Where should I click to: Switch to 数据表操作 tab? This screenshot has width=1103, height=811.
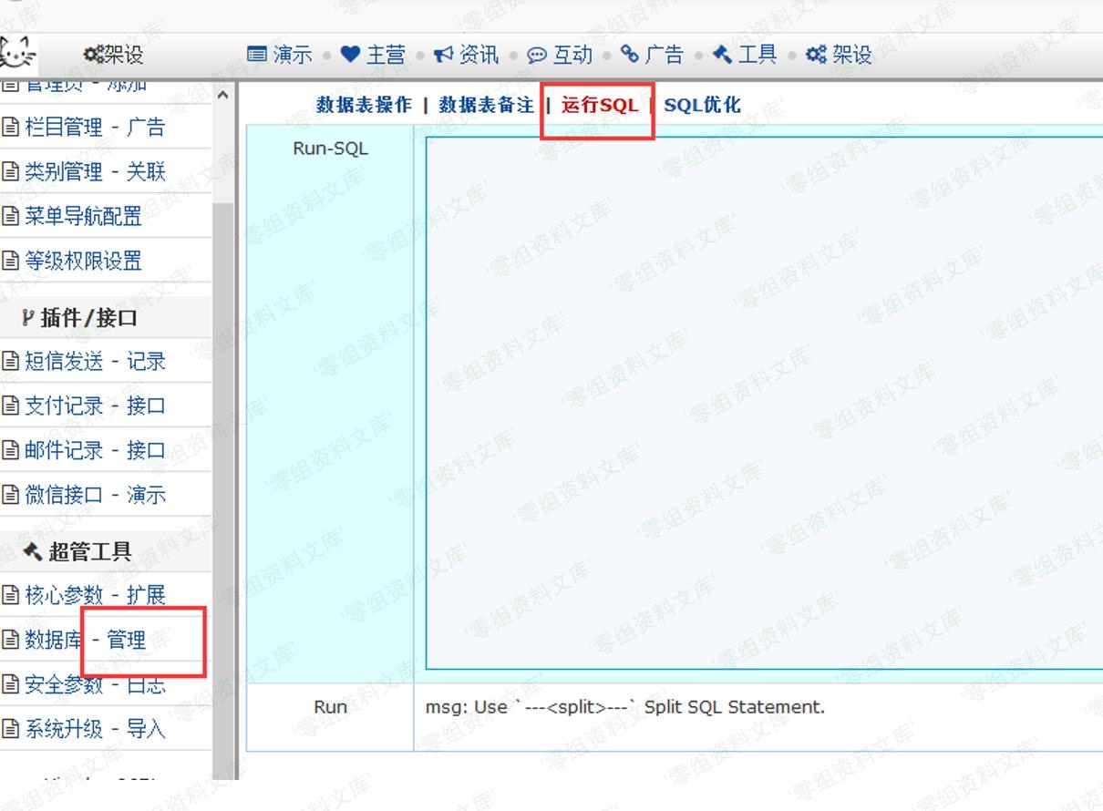[x=364, y=105]
